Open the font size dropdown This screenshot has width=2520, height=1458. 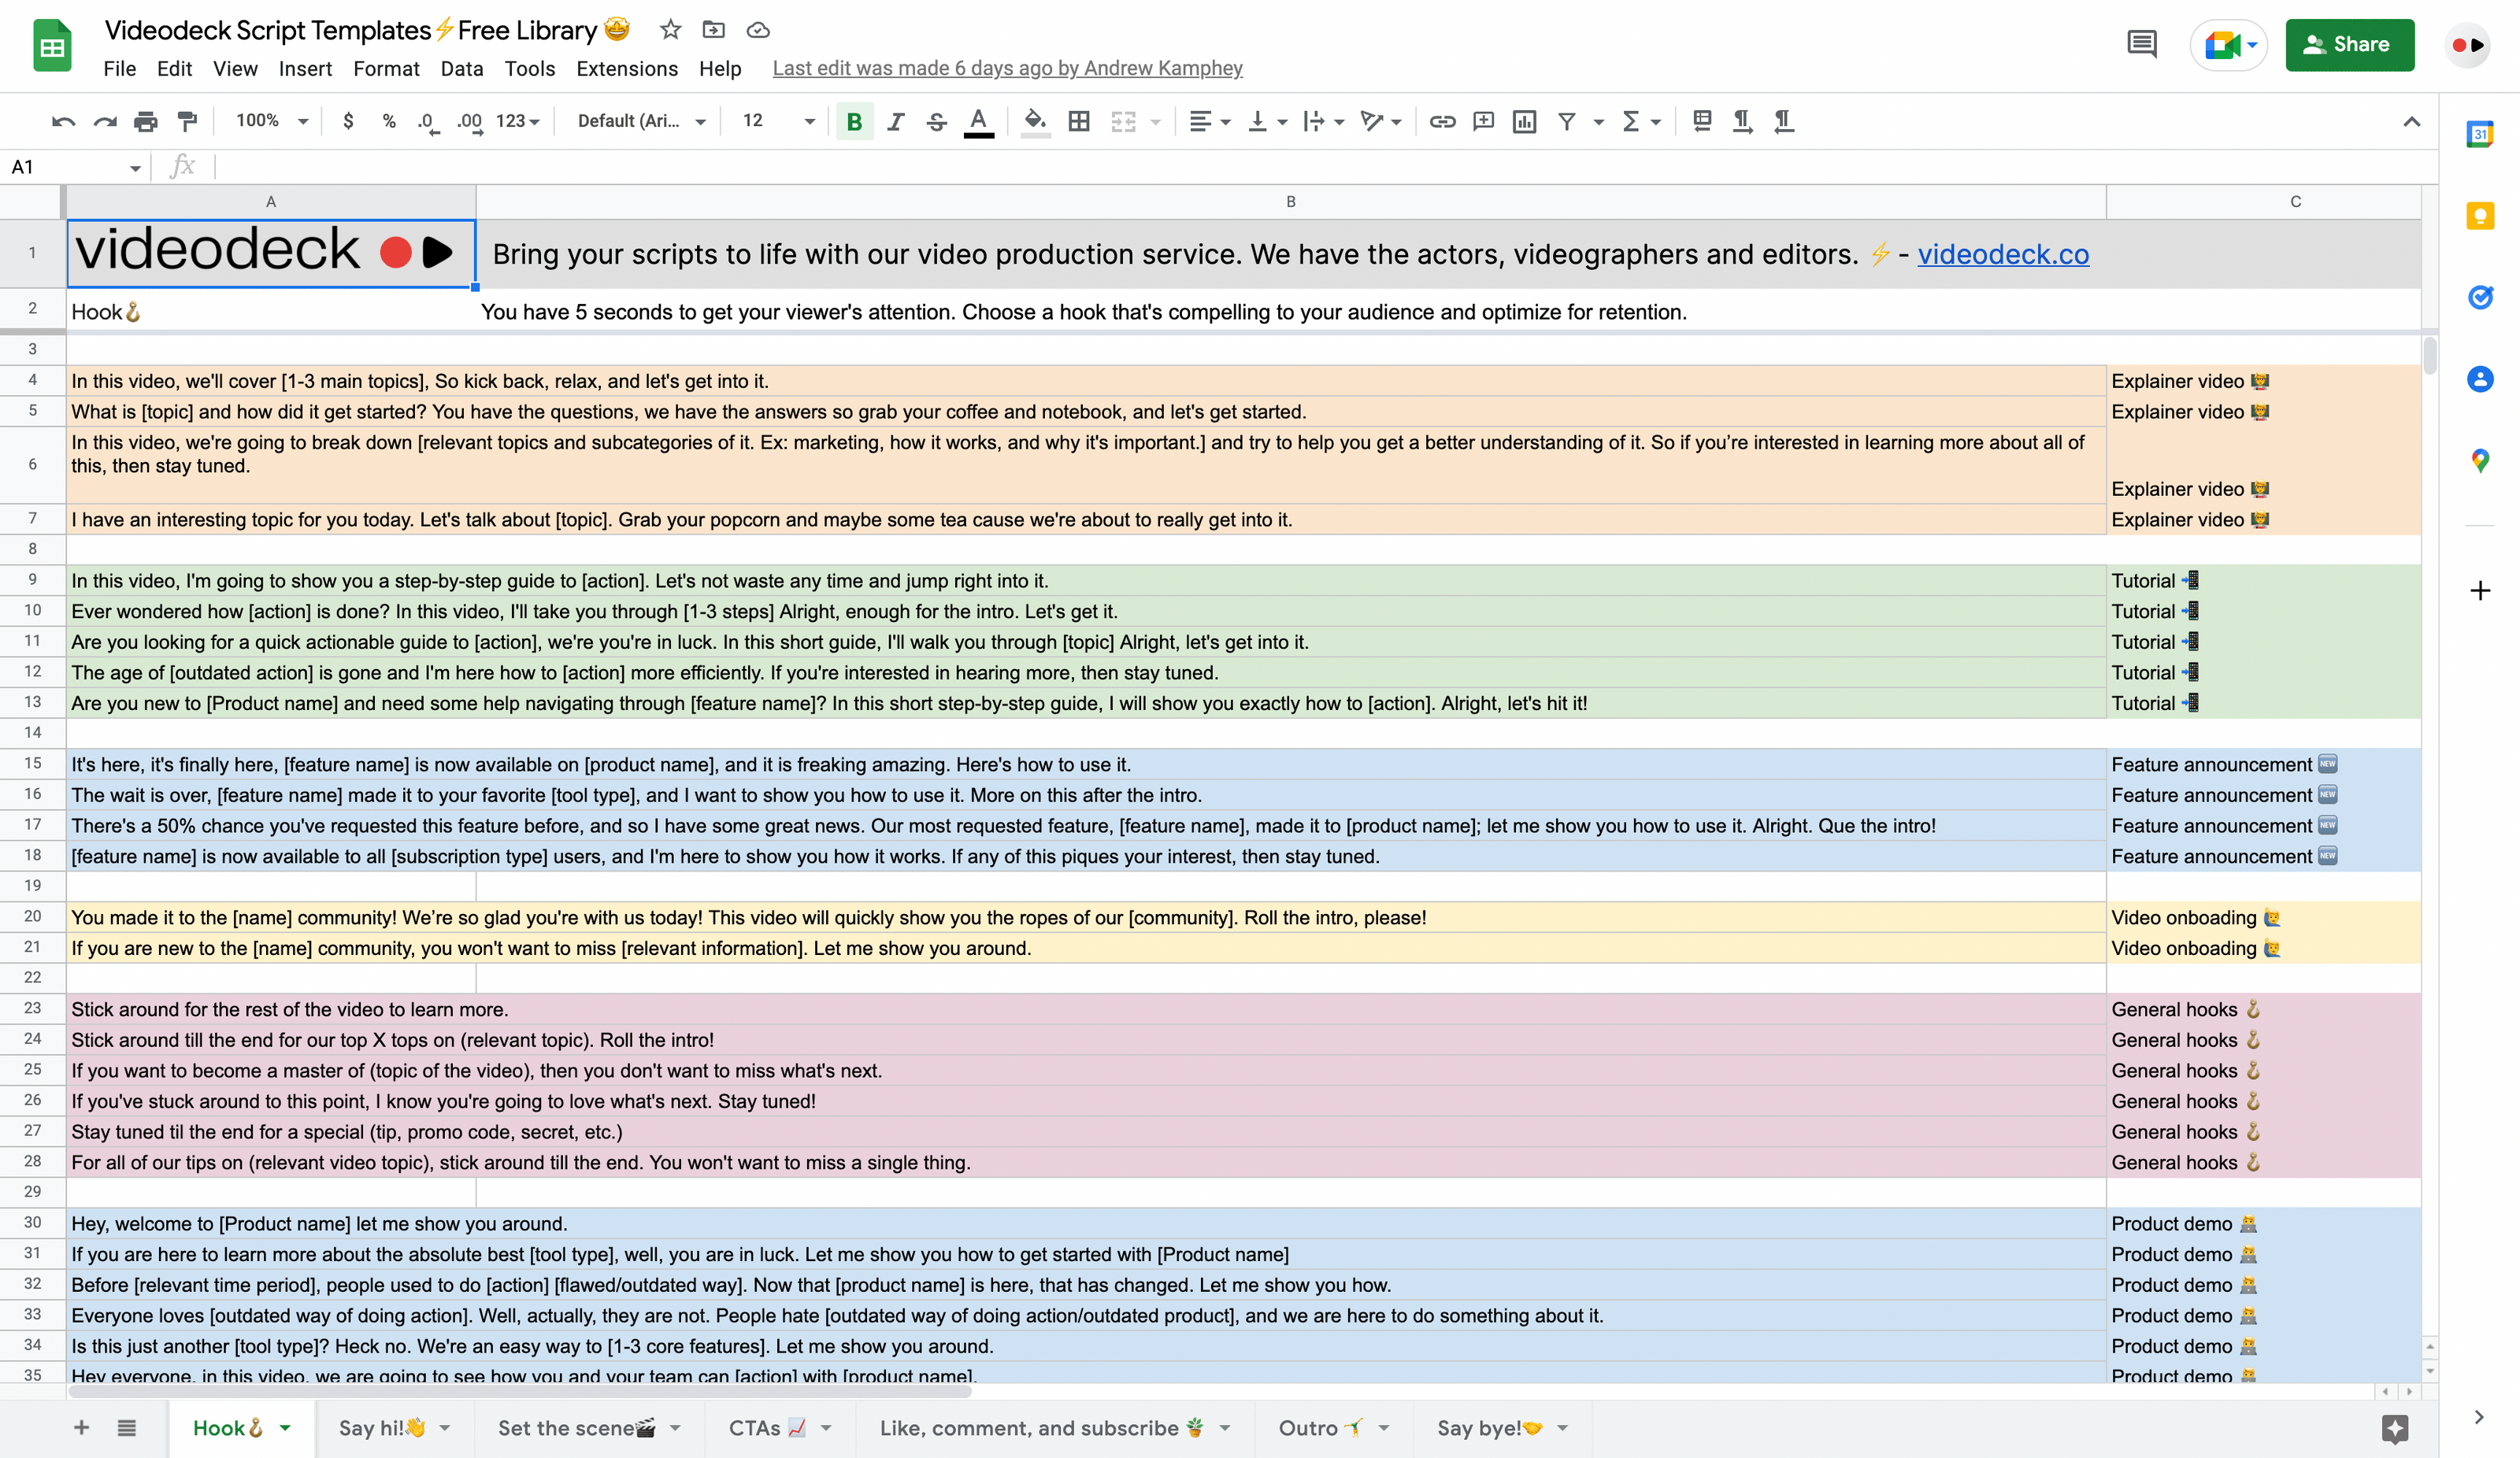pos(808,121)
